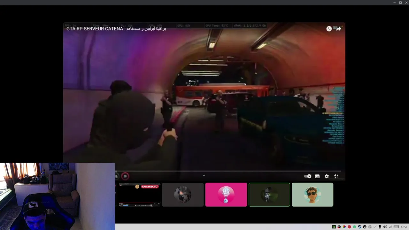Click the taskbar clock 17:42
The image size is (409, 230).
[x=404, y=227]
